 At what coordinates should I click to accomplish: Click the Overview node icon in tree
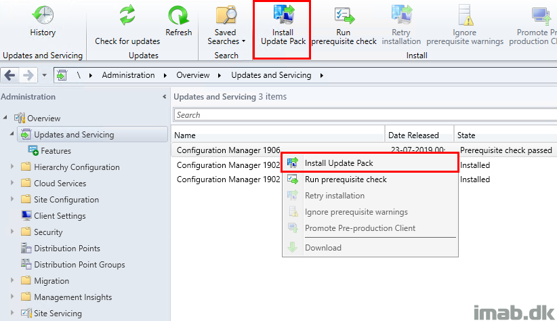(x=20, y=118)
